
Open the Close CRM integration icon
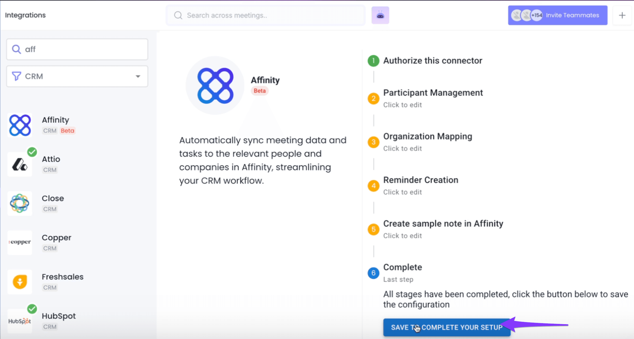click(20, 203)
